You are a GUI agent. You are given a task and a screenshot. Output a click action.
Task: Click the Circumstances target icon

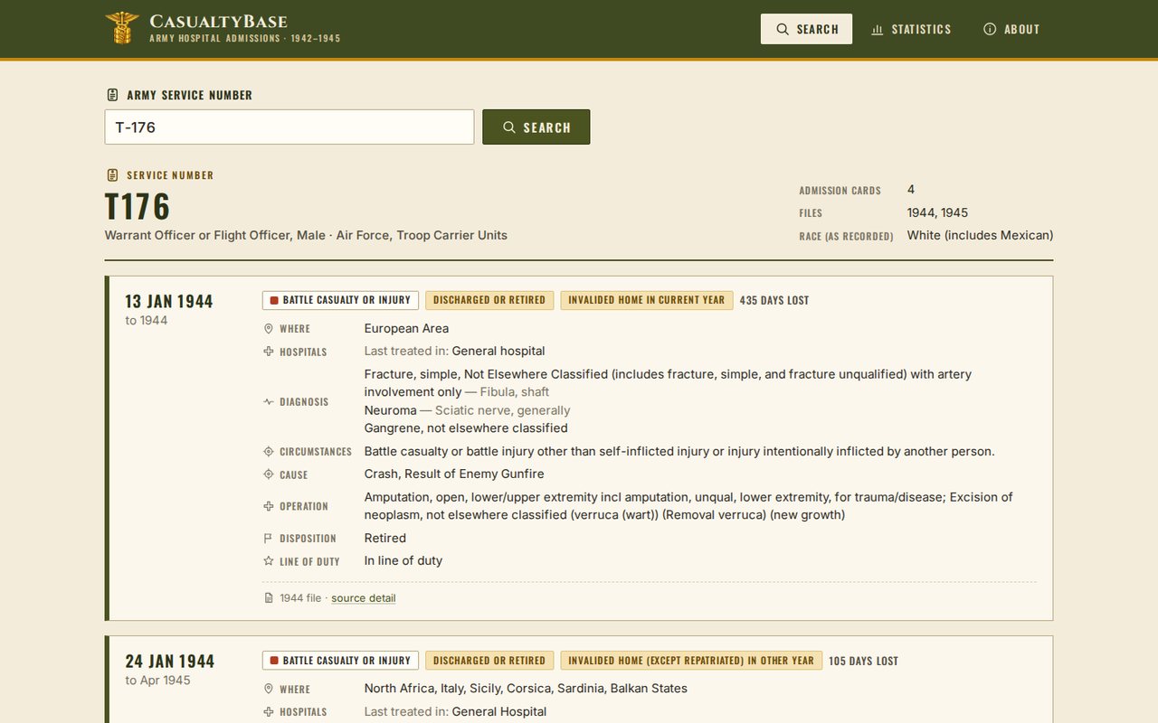coord(268,451)
